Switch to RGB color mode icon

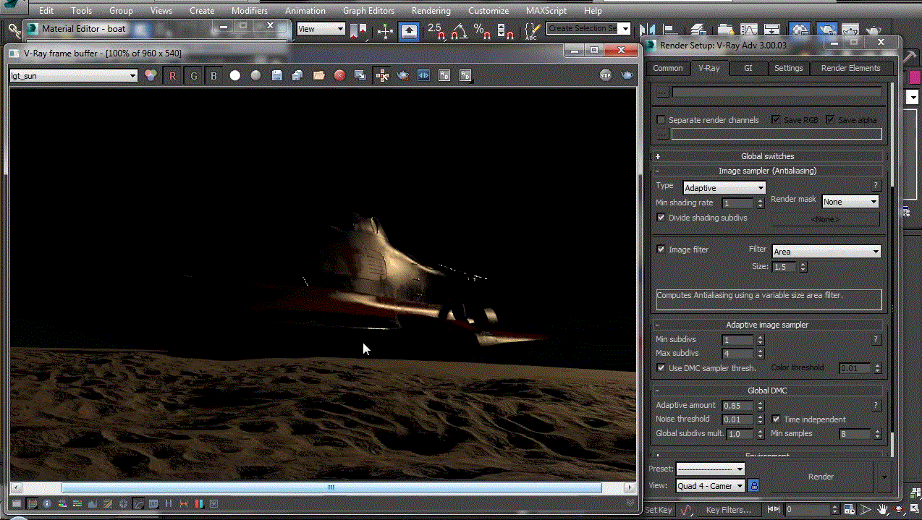click(151, 75)
